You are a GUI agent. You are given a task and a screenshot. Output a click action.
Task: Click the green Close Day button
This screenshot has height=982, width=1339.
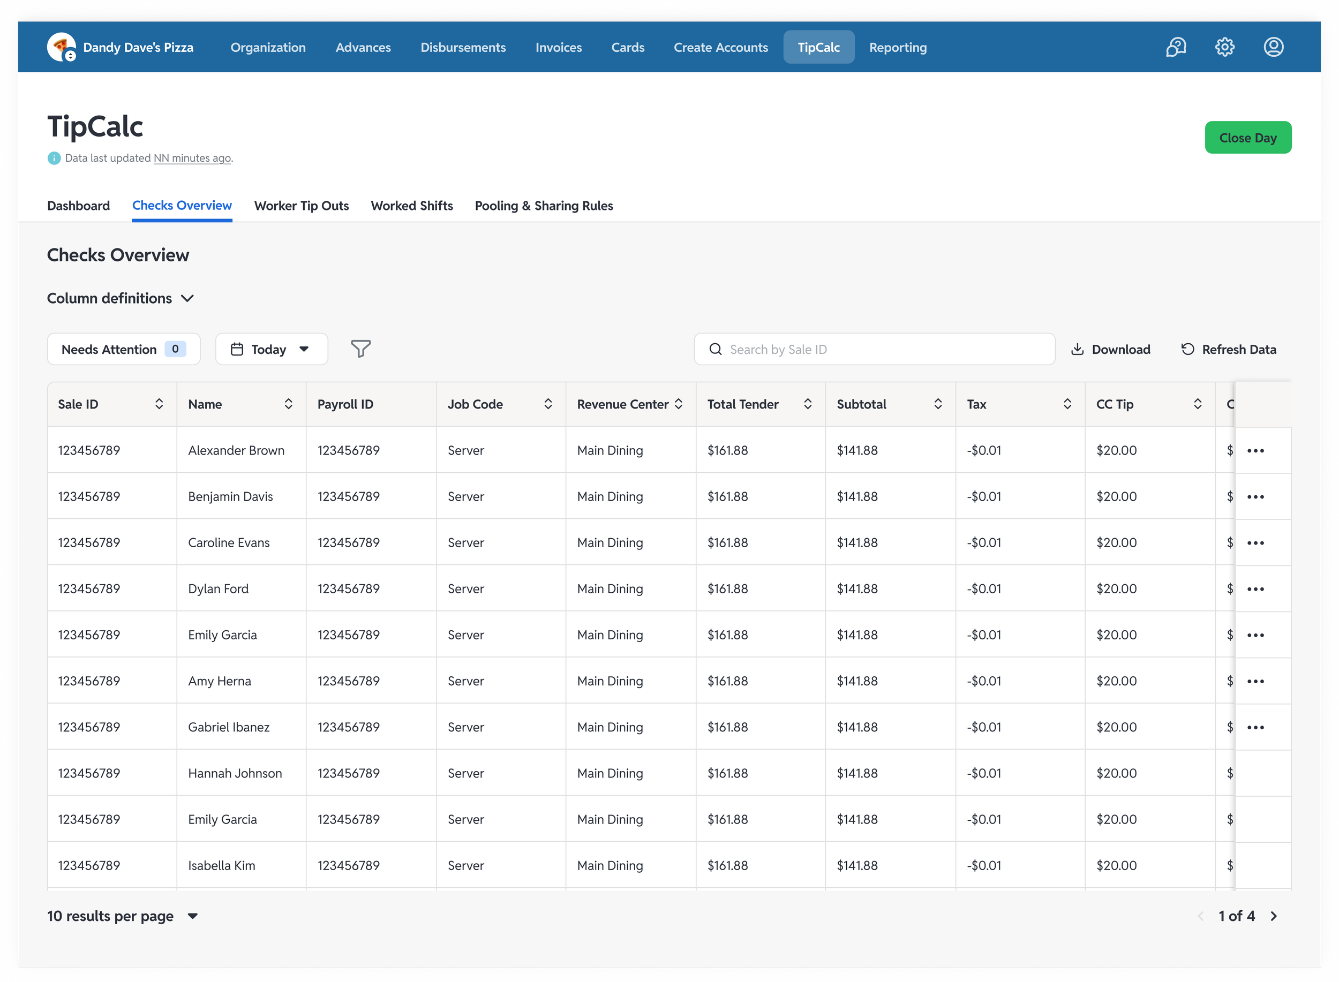(x=1247, y=137)
